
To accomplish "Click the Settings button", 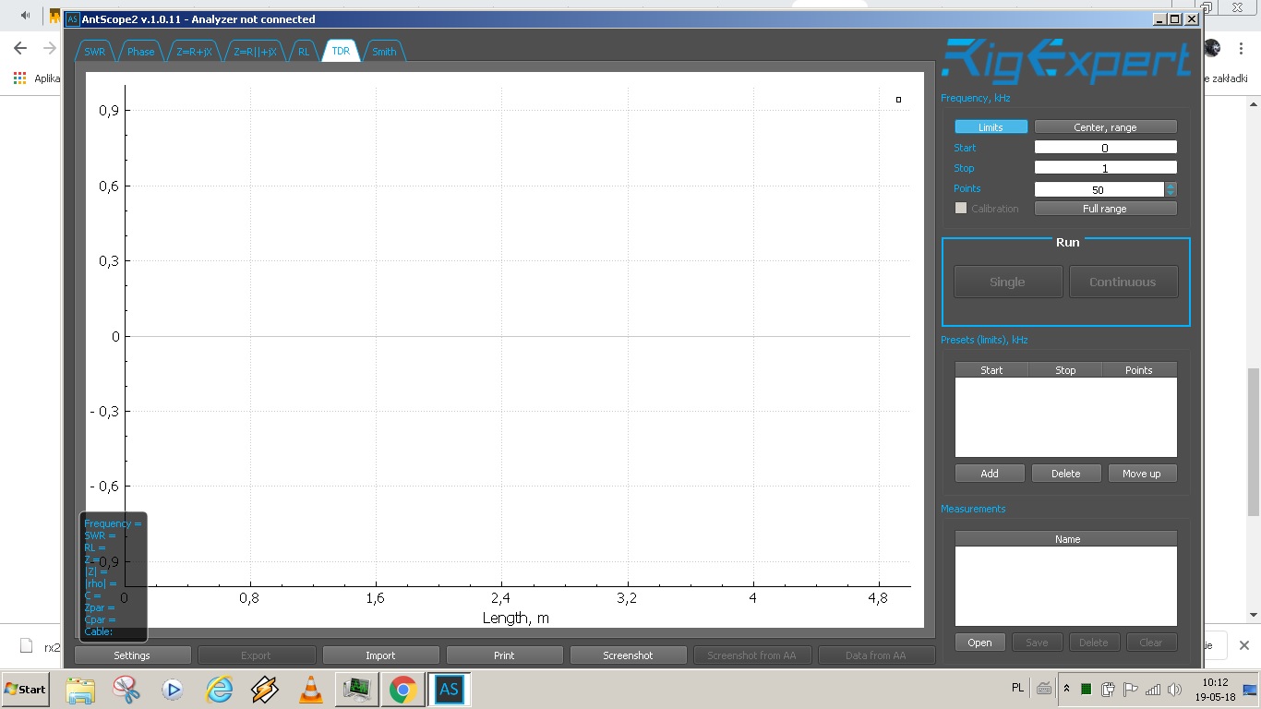I will pyautogui.click(x=132, y=655).
